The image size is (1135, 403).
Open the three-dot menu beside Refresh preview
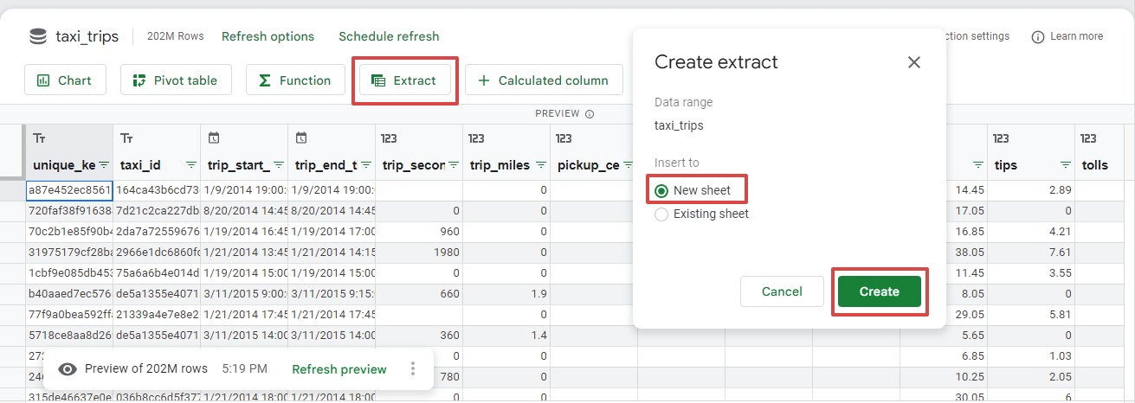pyautogui.click(x=413, y=369)
